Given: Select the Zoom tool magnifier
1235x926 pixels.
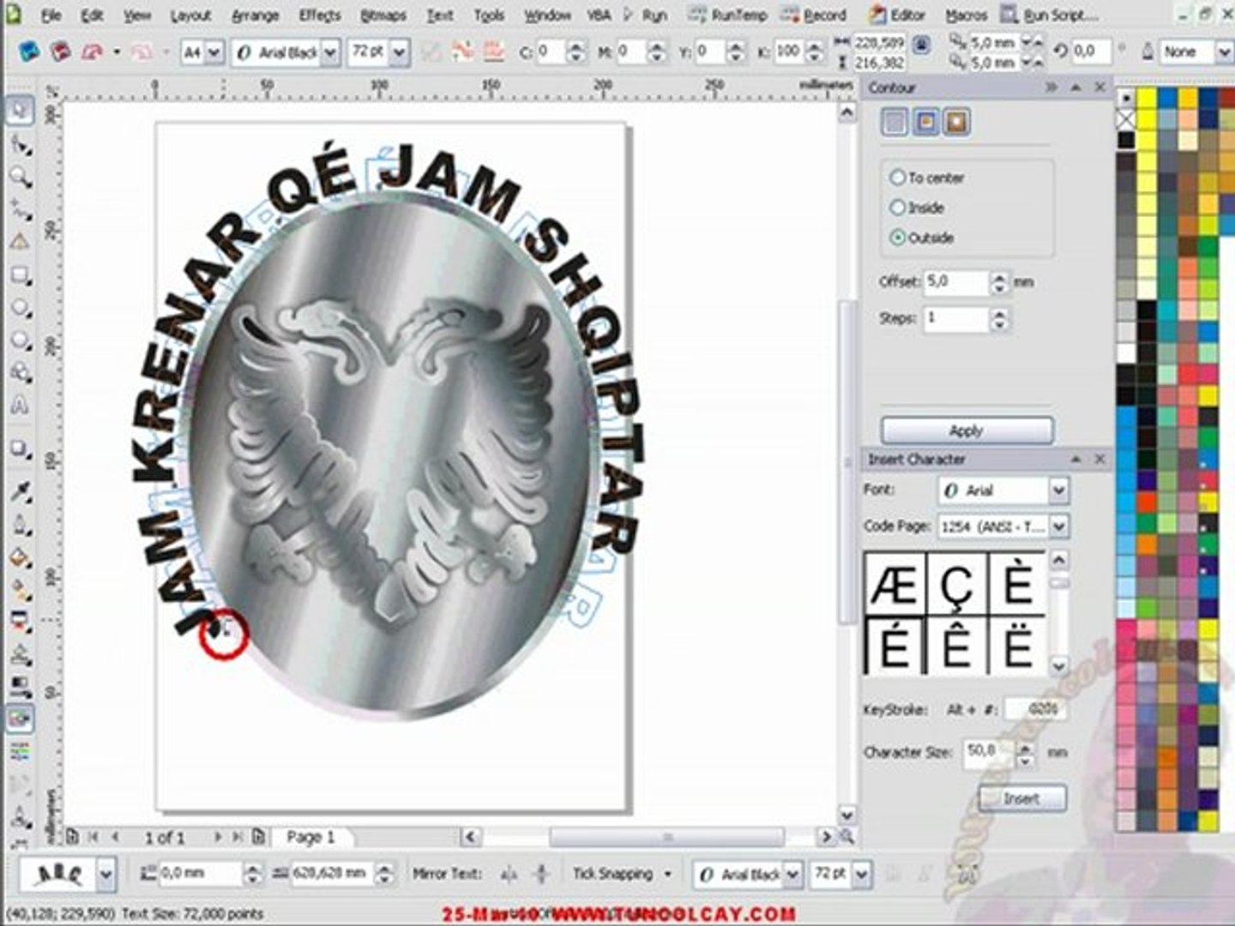Looking at the screenshot, I should [x=20, y=177].
